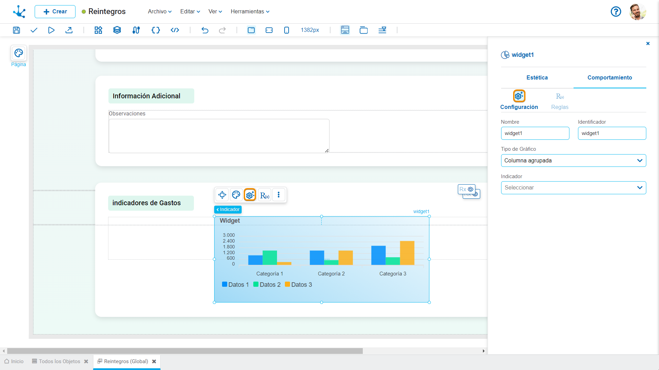Switch to mobile viewport icon
The width and height of the screenshot is (659, 370).
[287, 30]
